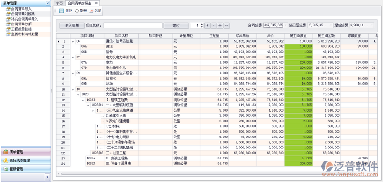Click the 载入清单 button

pyautogui.click(x=72, y=25)
